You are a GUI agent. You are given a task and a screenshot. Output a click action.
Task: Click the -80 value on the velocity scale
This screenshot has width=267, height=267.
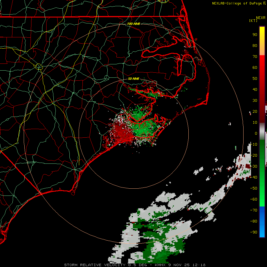(x=254, y=221)
